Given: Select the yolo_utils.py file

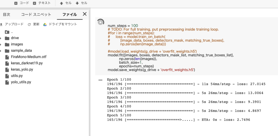Looking at the screenshot, I should coord(21,82).
